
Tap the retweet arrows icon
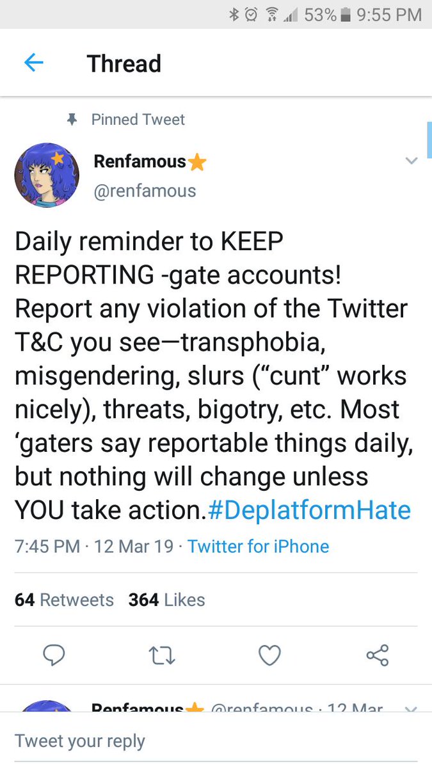161,655
